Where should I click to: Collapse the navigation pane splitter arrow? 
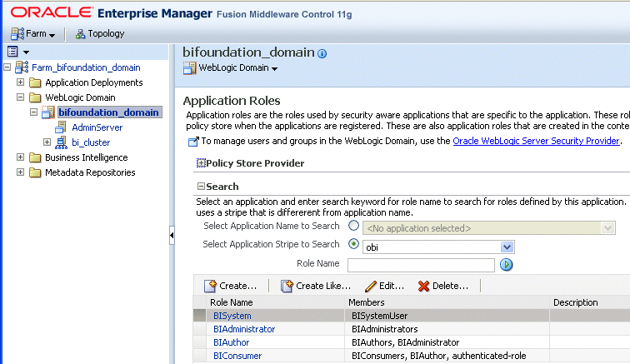(x=172, y=235)
